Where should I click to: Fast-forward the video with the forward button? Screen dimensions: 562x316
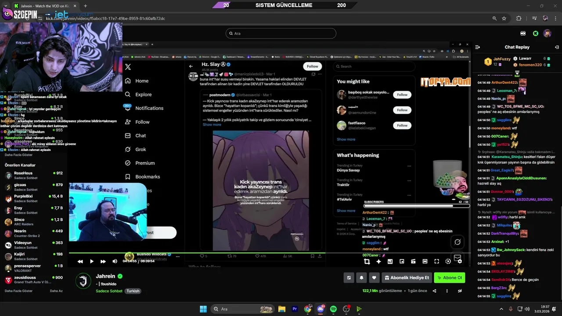103,262
